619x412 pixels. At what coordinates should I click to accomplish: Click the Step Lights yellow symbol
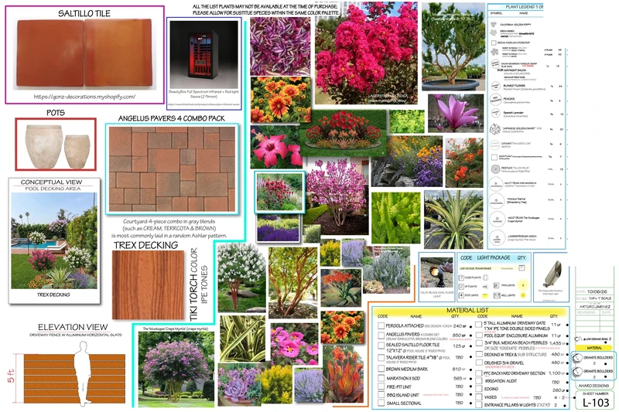[x=485, y=296]
